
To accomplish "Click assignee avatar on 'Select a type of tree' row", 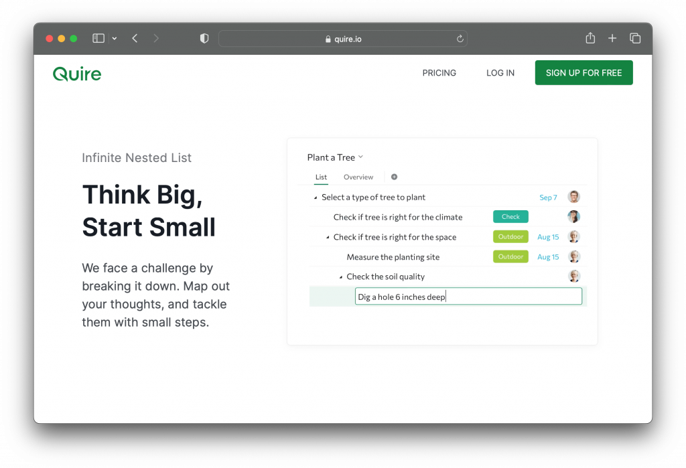I will tap(573, 197).
